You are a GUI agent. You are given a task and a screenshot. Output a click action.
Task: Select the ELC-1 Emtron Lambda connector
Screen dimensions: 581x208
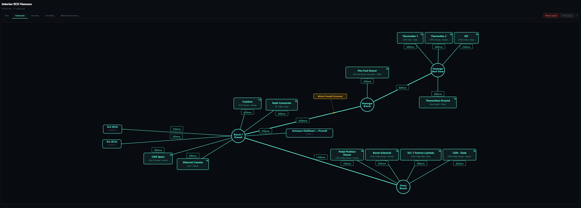point(421,155)
